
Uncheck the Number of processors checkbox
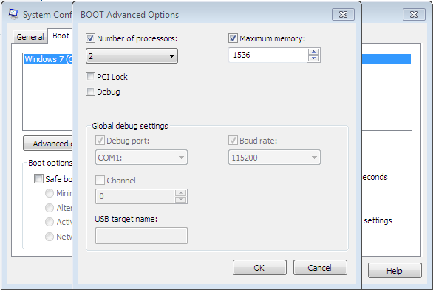[x=90, y=38]
